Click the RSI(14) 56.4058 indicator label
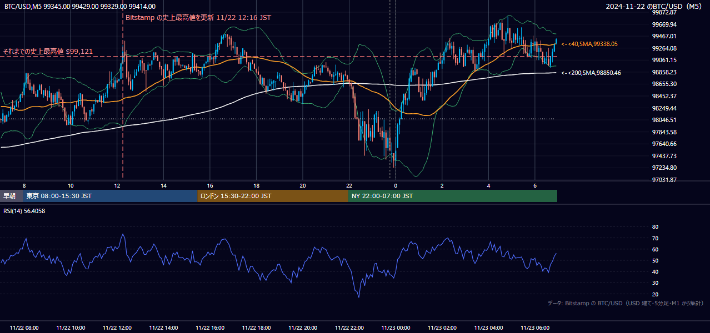Screen dimensions: 710x333 (24, 211)
